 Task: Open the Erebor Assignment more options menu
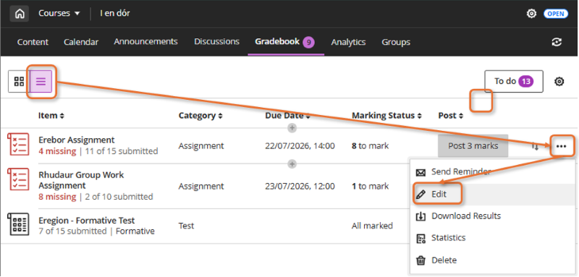561,146
